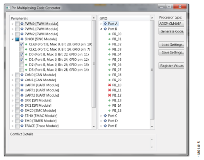Click the Port E diamond icon
Image resolution: width=204 pixels, height=160 pixels.
tap(105, 126)
